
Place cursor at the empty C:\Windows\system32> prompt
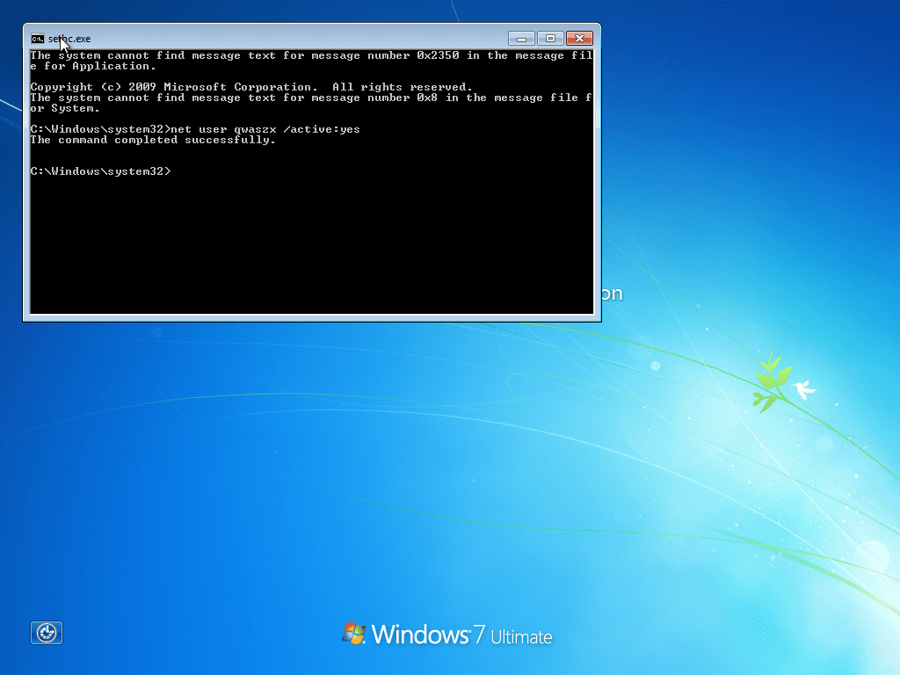click(x=101, y=171)
